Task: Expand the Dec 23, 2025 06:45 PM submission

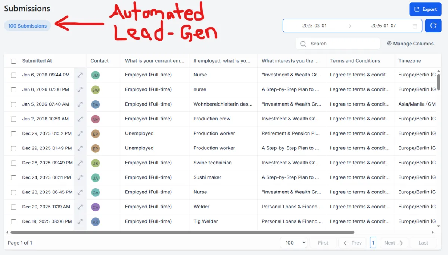Action: (80, 192)
